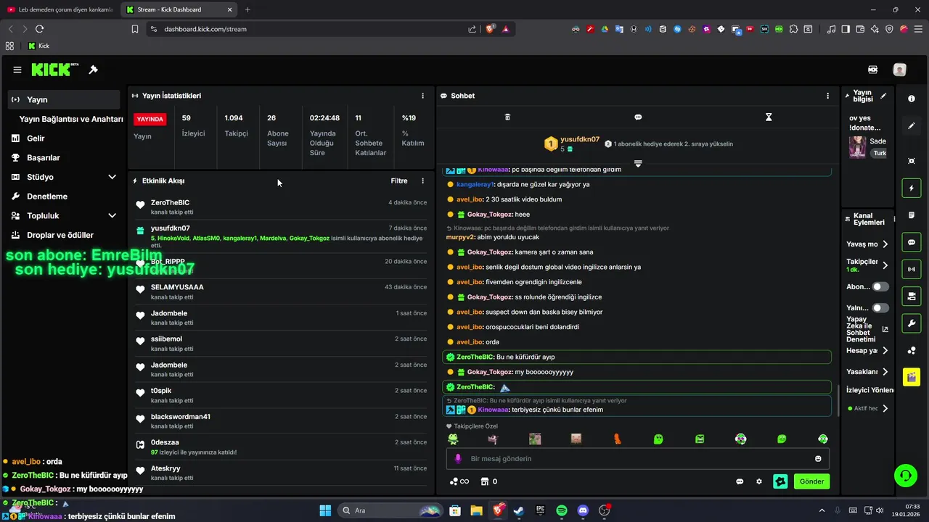Click the Sade stream category thumbnail

[x=857, y=147]
